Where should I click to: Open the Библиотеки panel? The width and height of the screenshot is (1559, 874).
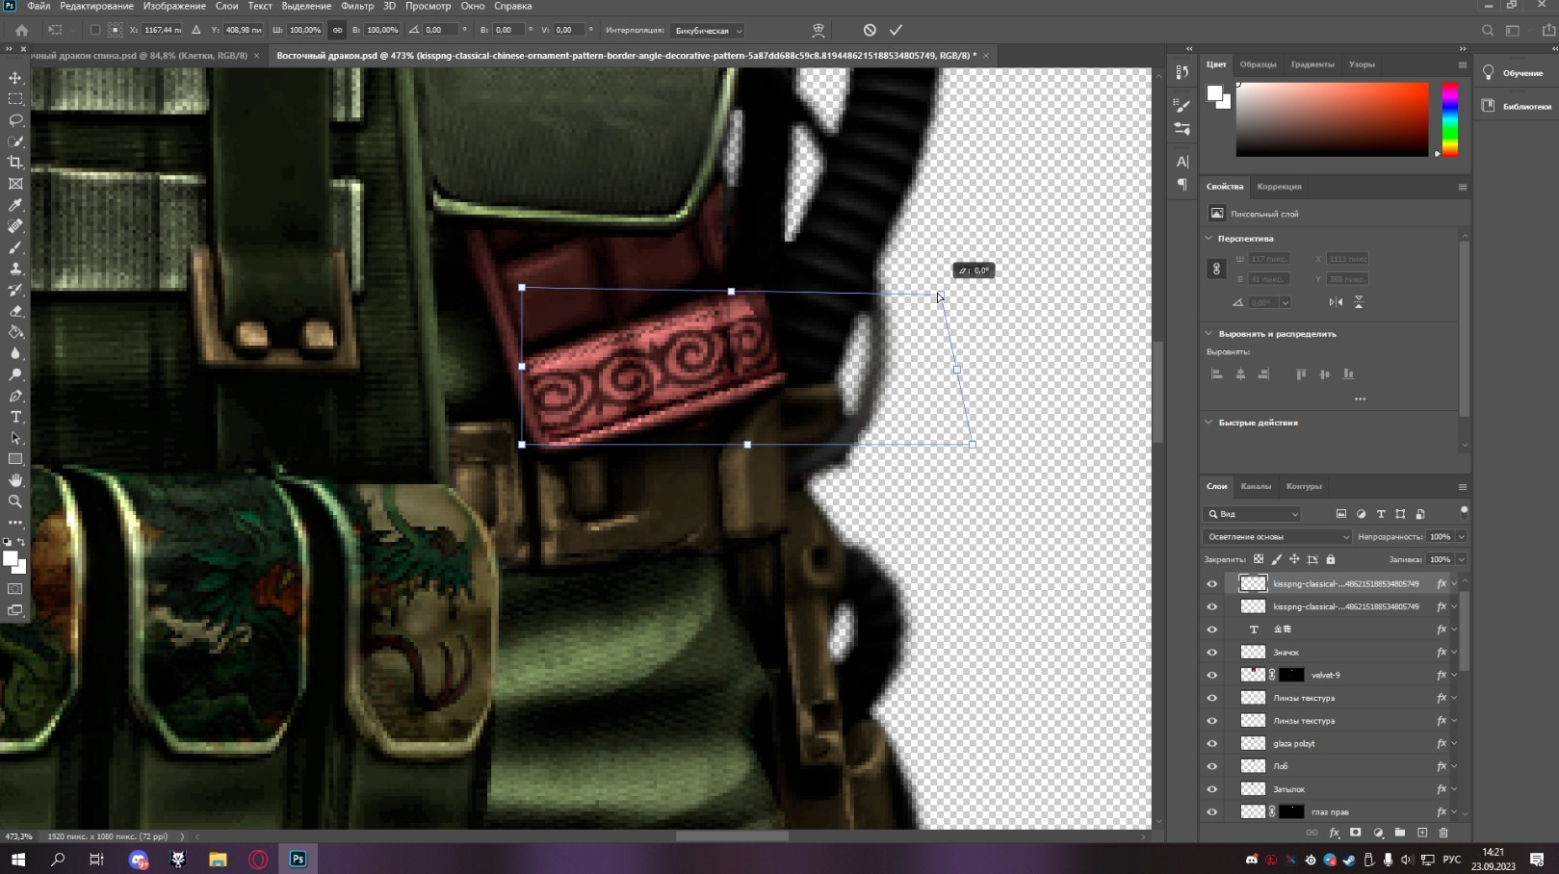(1516, 106)
